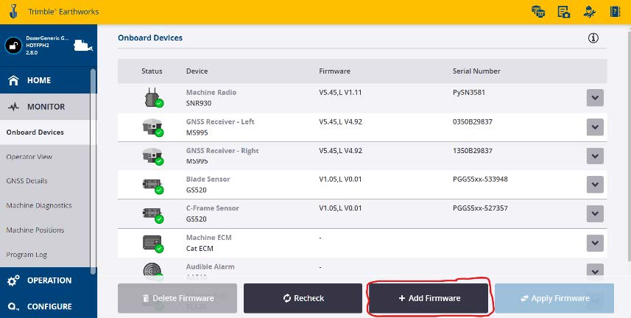Click the Machine Radio SNR930 status icon
The width and height of the screenshot is (631, 318).
154,97
